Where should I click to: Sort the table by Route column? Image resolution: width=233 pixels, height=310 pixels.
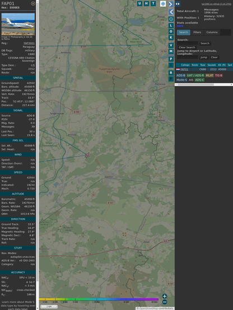[x=195, y=65]
